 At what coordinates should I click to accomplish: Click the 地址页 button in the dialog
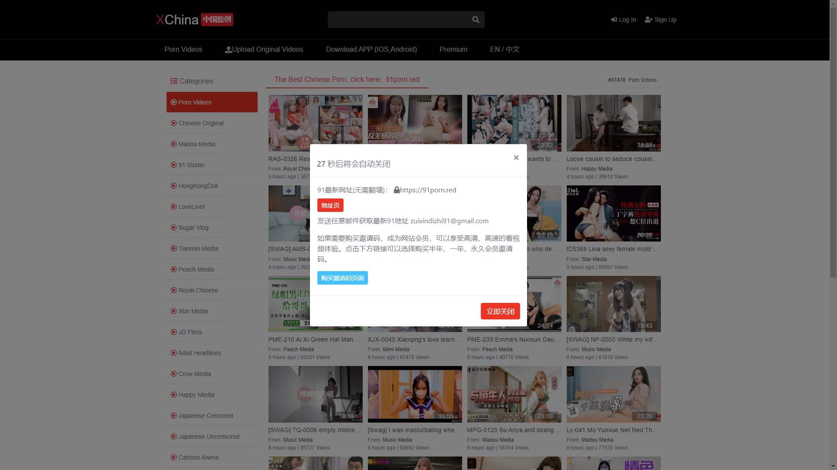point(330,205)
